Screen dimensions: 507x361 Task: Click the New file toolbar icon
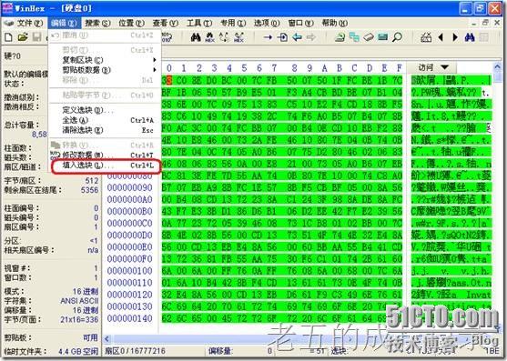pos(8,37)
